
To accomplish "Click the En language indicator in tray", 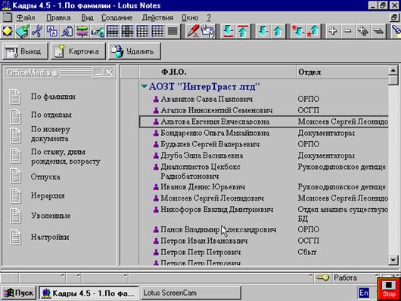I will [x=364, y=293].
